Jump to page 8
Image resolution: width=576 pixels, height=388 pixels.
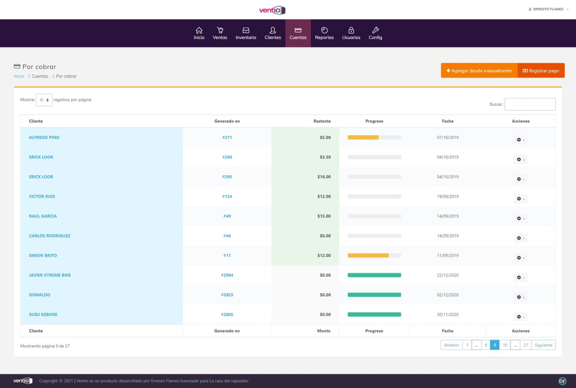pos(486,345)
